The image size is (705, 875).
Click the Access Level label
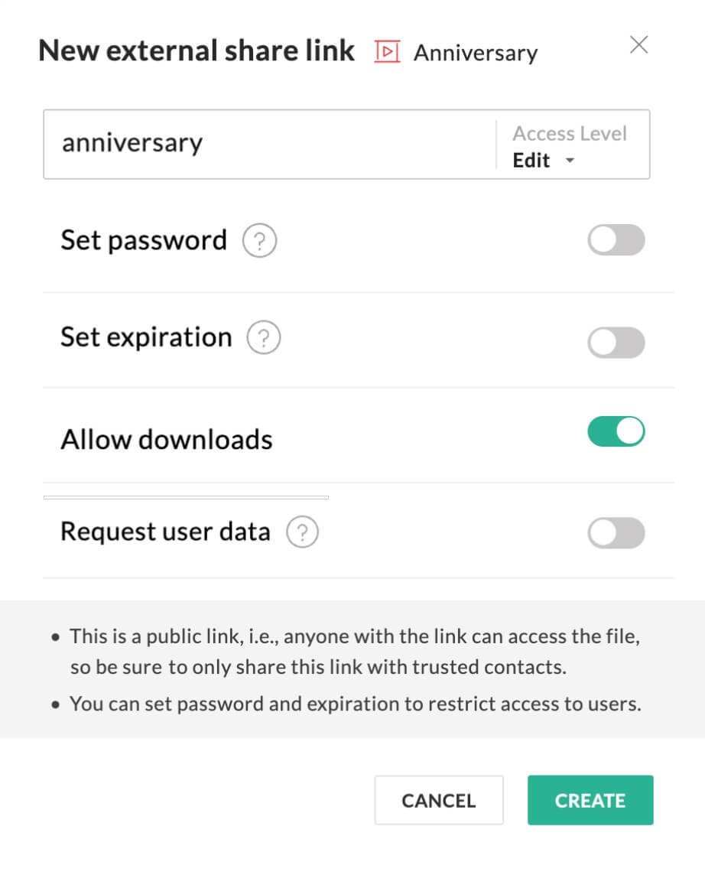pyautogui.click(x=570, y=134)
